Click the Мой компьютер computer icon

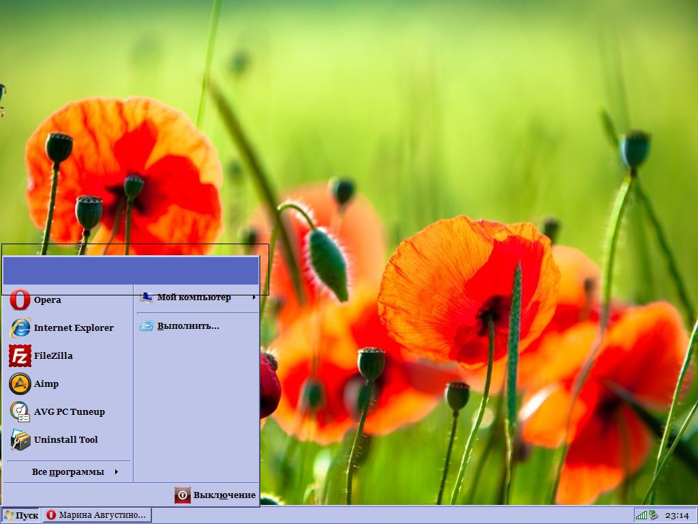coord(146,297)
